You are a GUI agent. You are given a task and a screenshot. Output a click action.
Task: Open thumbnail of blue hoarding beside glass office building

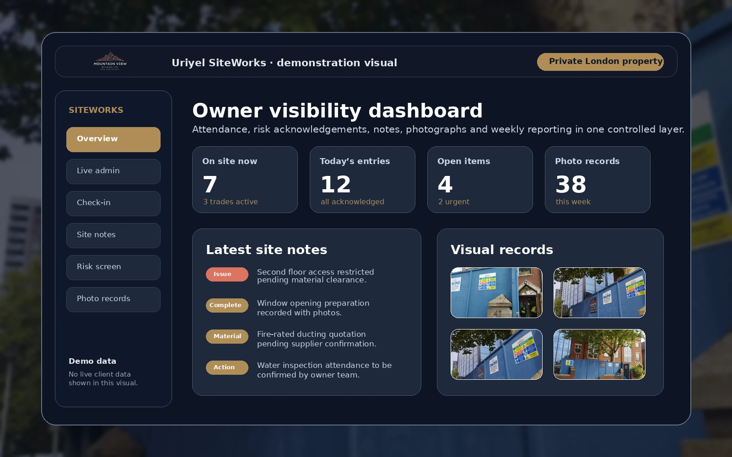pyautogui.click(x=599, y=292)
